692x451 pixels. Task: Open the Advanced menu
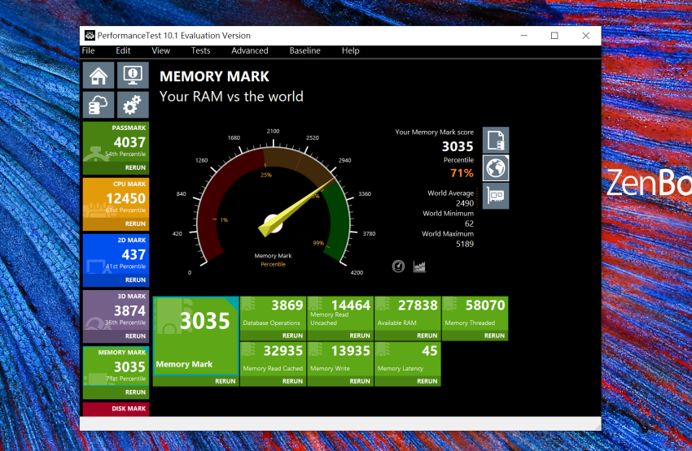coord(250,50)
